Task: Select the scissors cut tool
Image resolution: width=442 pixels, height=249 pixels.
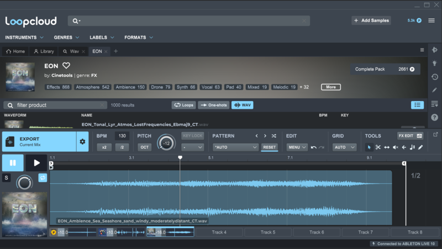Action: (378, 147)
